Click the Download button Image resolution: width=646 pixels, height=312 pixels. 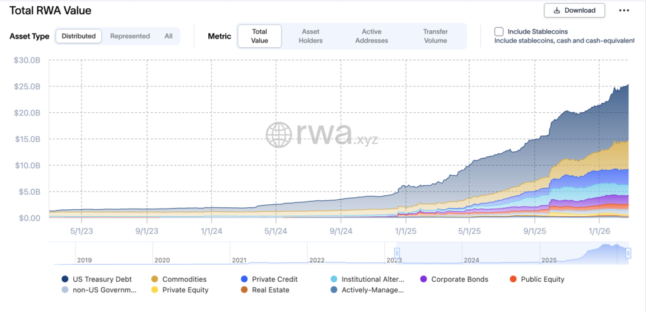(x=574, y=10)
